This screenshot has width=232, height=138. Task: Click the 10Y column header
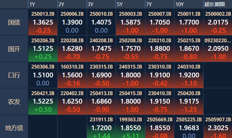(180, 4)
